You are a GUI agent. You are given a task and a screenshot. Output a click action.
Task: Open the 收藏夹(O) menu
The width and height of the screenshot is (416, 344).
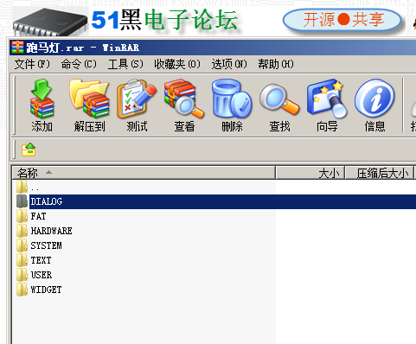(x=177, y=64)
